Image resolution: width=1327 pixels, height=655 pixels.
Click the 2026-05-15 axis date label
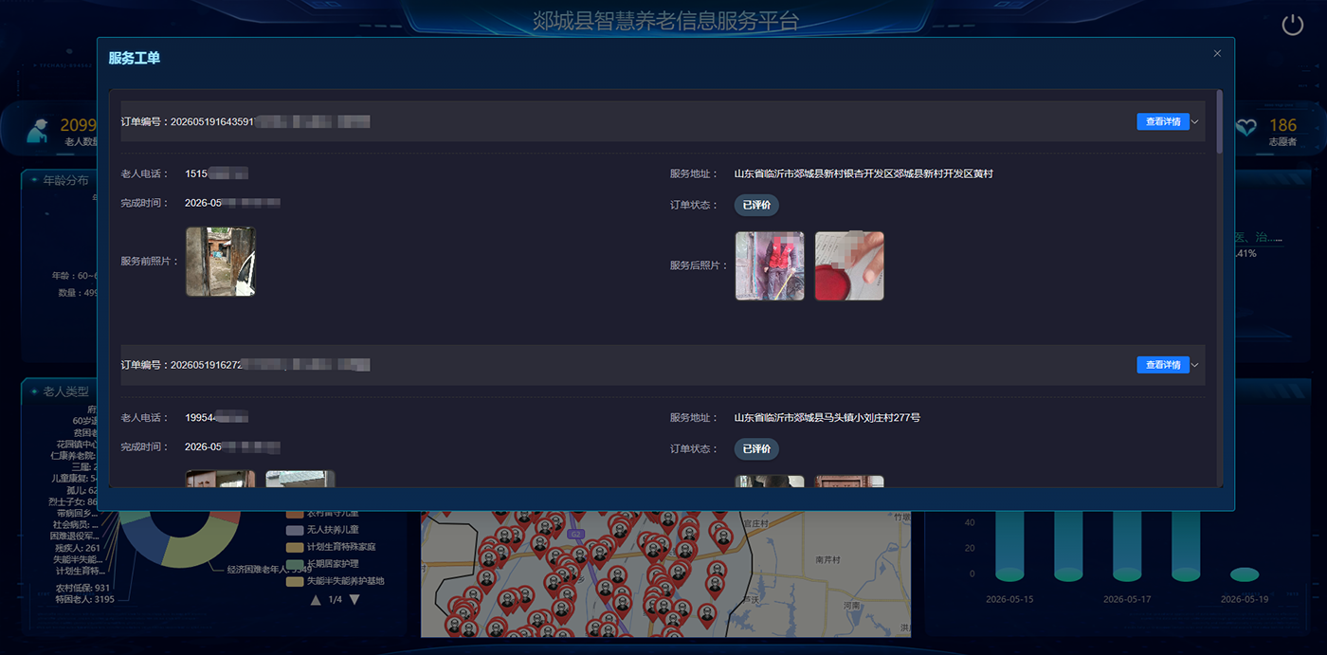click(x=1009, y=599)
